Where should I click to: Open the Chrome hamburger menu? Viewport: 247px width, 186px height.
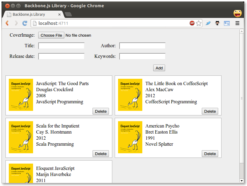(238, 23)
